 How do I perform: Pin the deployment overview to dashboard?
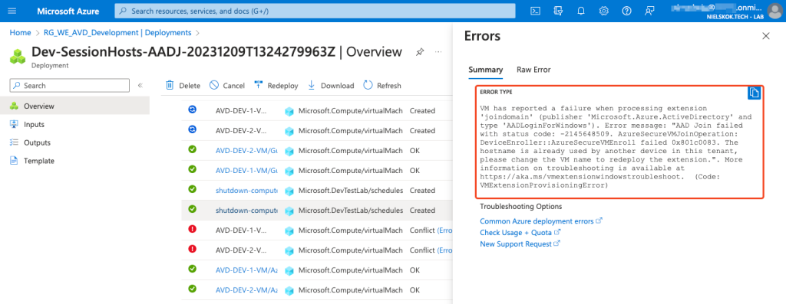click(x=420, y=51)
